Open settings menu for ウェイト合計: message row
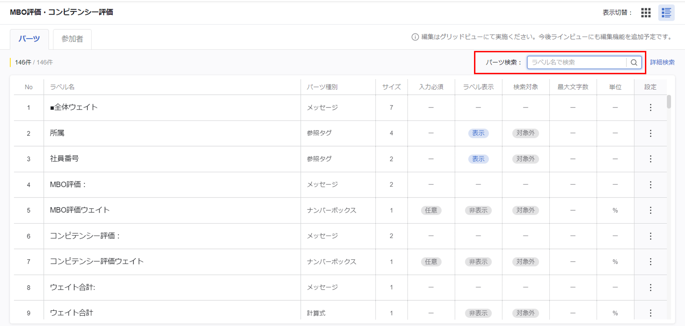This screenshot has width=685, height=326. [x=650, y=287]
